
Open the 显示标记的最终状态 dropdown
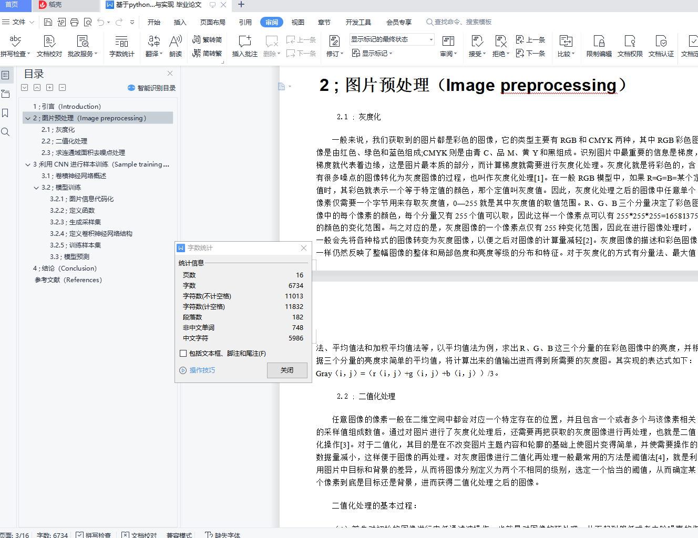[392, 39]
